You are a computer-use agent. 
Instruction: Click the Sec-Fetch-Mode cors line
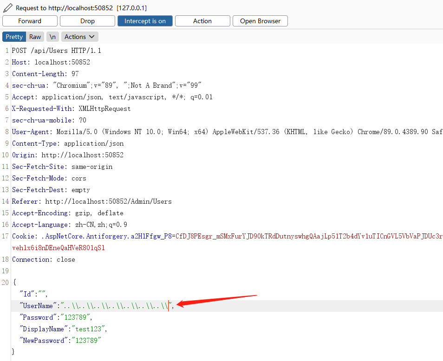49,178
